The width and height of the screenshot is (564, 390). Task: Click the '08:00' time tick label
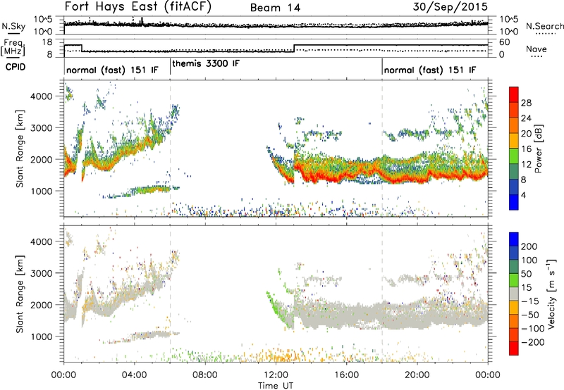205,375
